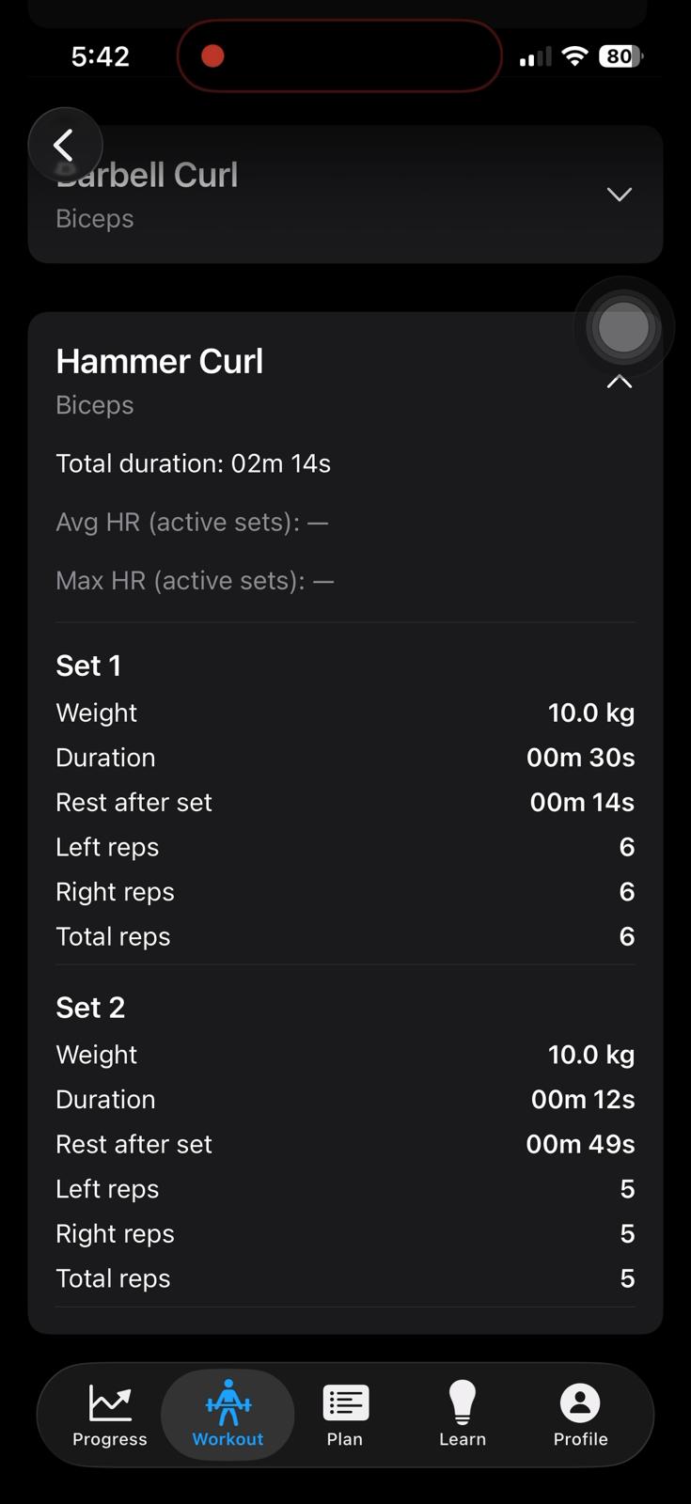691x1504 pixels.
Task: Switch to the Plan tab label
Action: 345,1439
